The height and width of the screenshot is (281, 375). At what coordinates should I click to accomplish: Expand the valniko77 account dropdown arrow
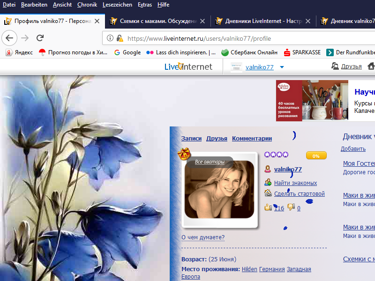(x=282, y=67)
